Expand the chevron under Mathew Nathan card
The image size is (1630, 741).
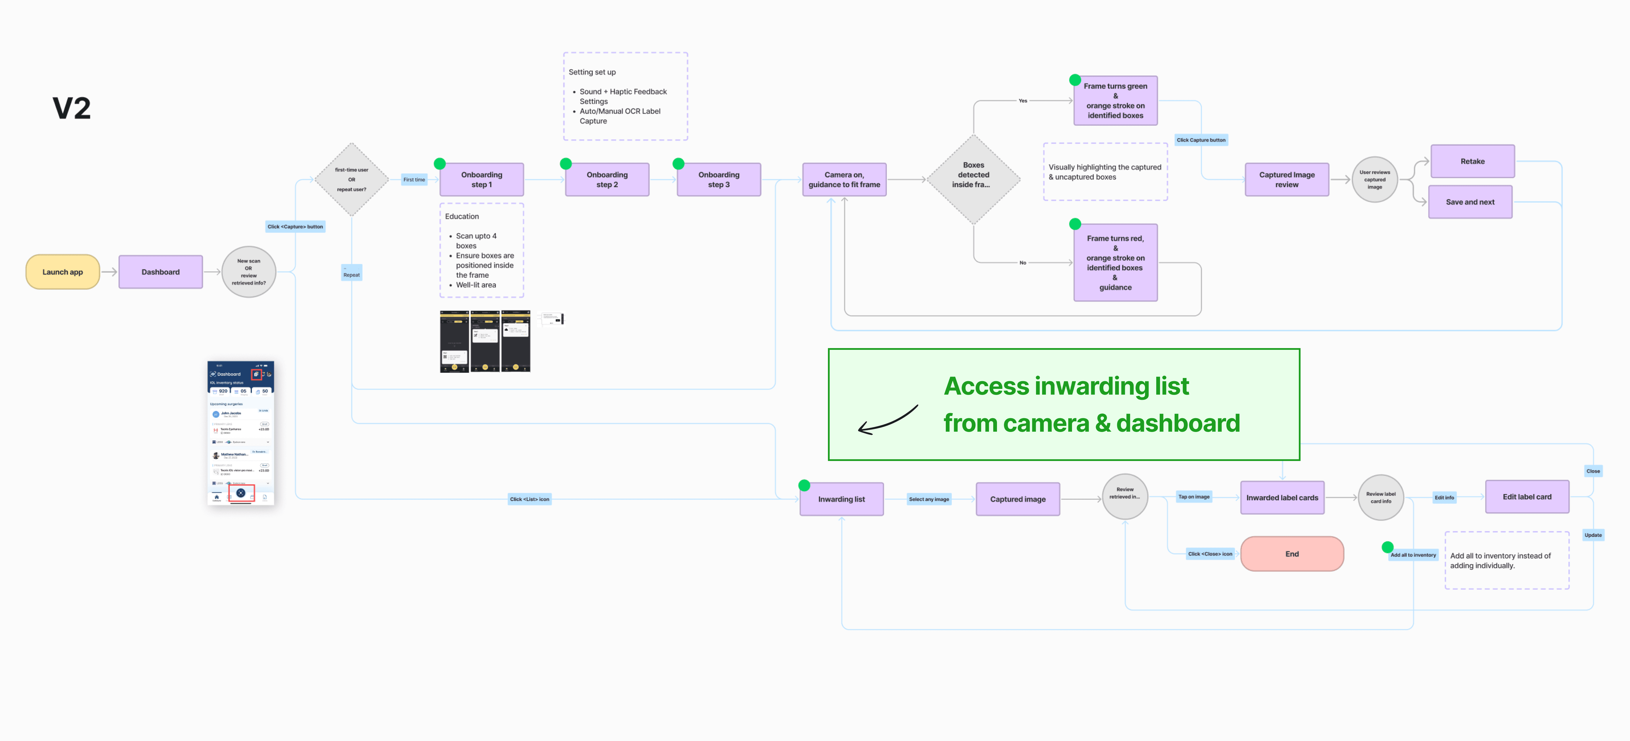[x=268, y=483]
